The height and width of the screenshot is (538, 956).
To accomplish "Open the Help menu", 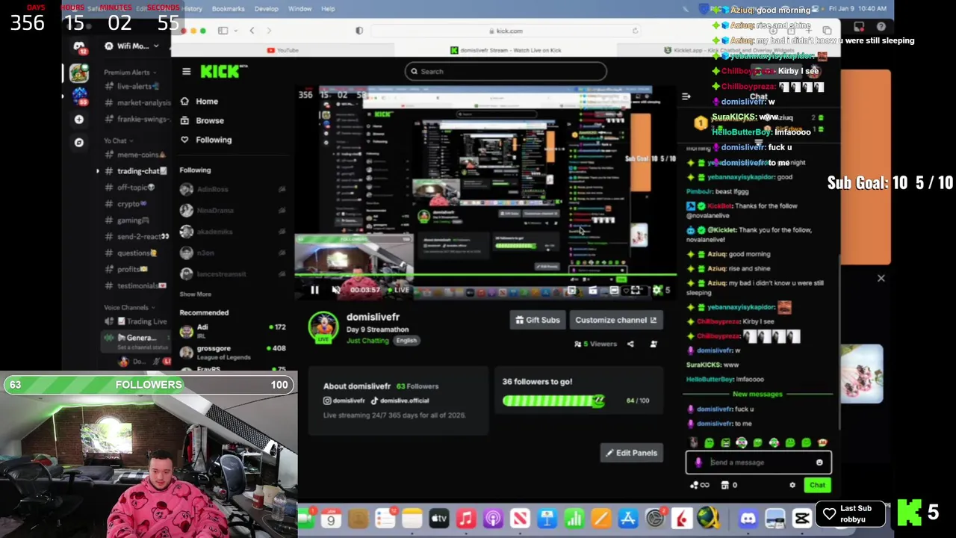I will pos(328,8).
